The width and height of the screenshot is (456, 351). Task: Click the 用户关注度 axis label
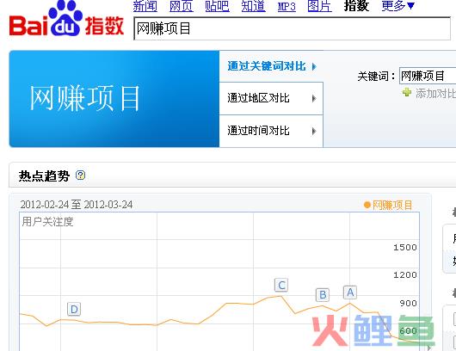coord(47,222)
